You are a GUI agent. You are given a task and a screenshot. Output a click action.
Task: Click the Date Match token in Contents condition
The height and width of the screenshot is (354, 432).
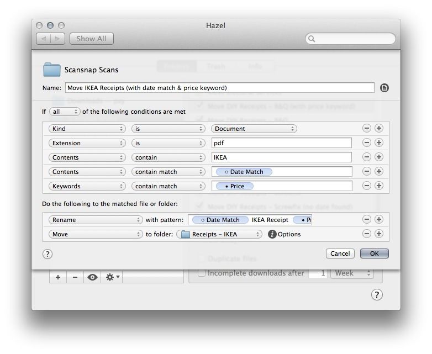tap(244, 172)
